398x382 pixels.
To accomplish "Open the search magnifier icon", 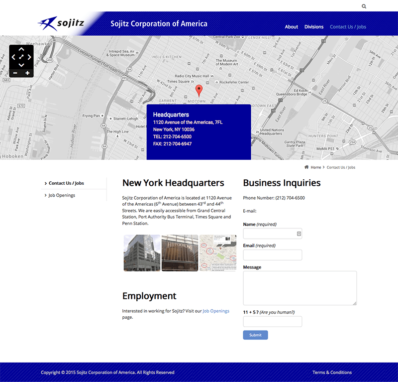I will coord(364,6).
